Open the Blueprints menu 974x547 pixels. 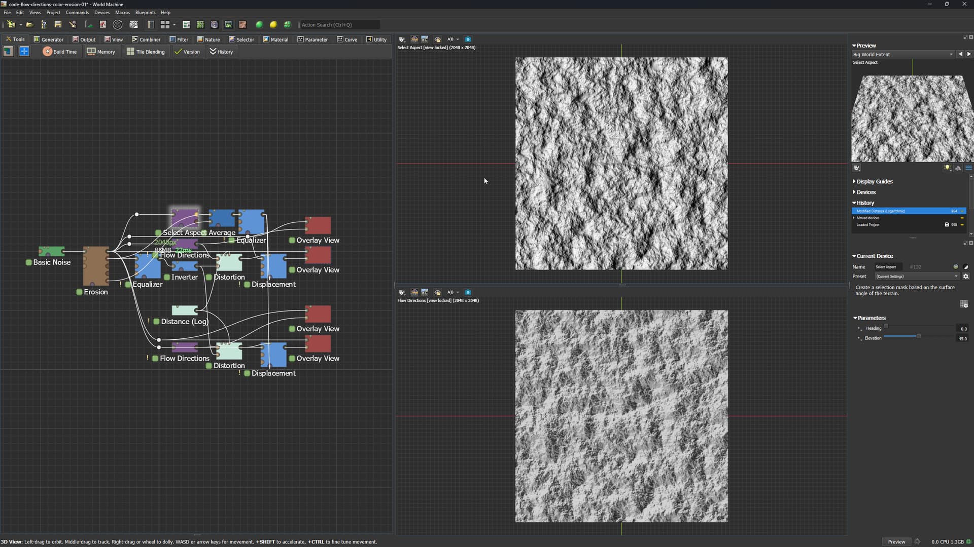[x=145, y=12]
